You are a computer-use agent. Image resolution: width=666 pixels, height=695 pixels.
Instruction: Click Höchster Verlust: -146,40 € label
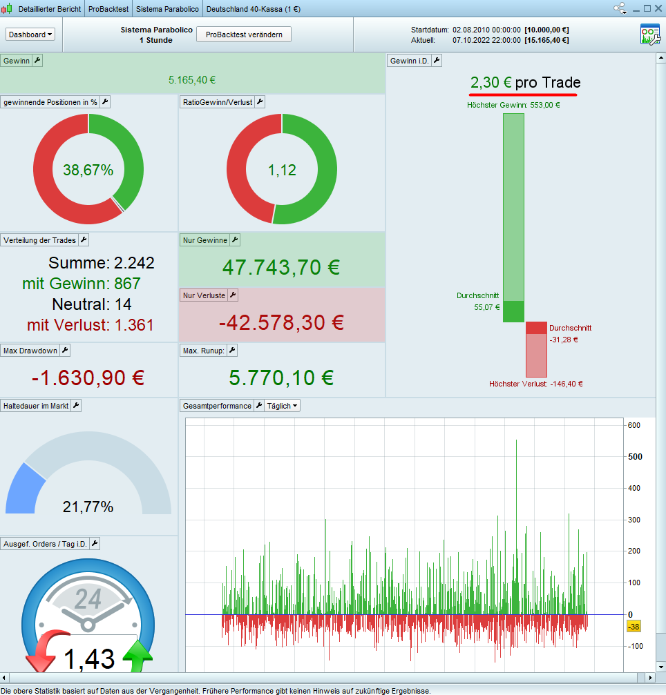pos(536,384)
